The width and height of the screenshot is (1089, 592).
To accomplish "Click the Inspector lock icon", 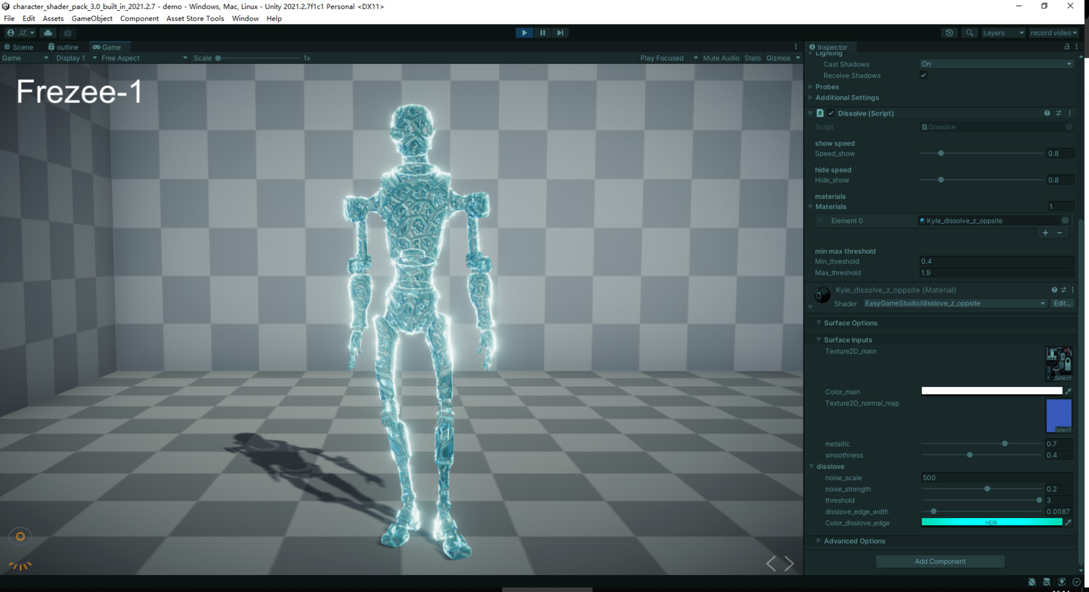I will click(1066, 47).
